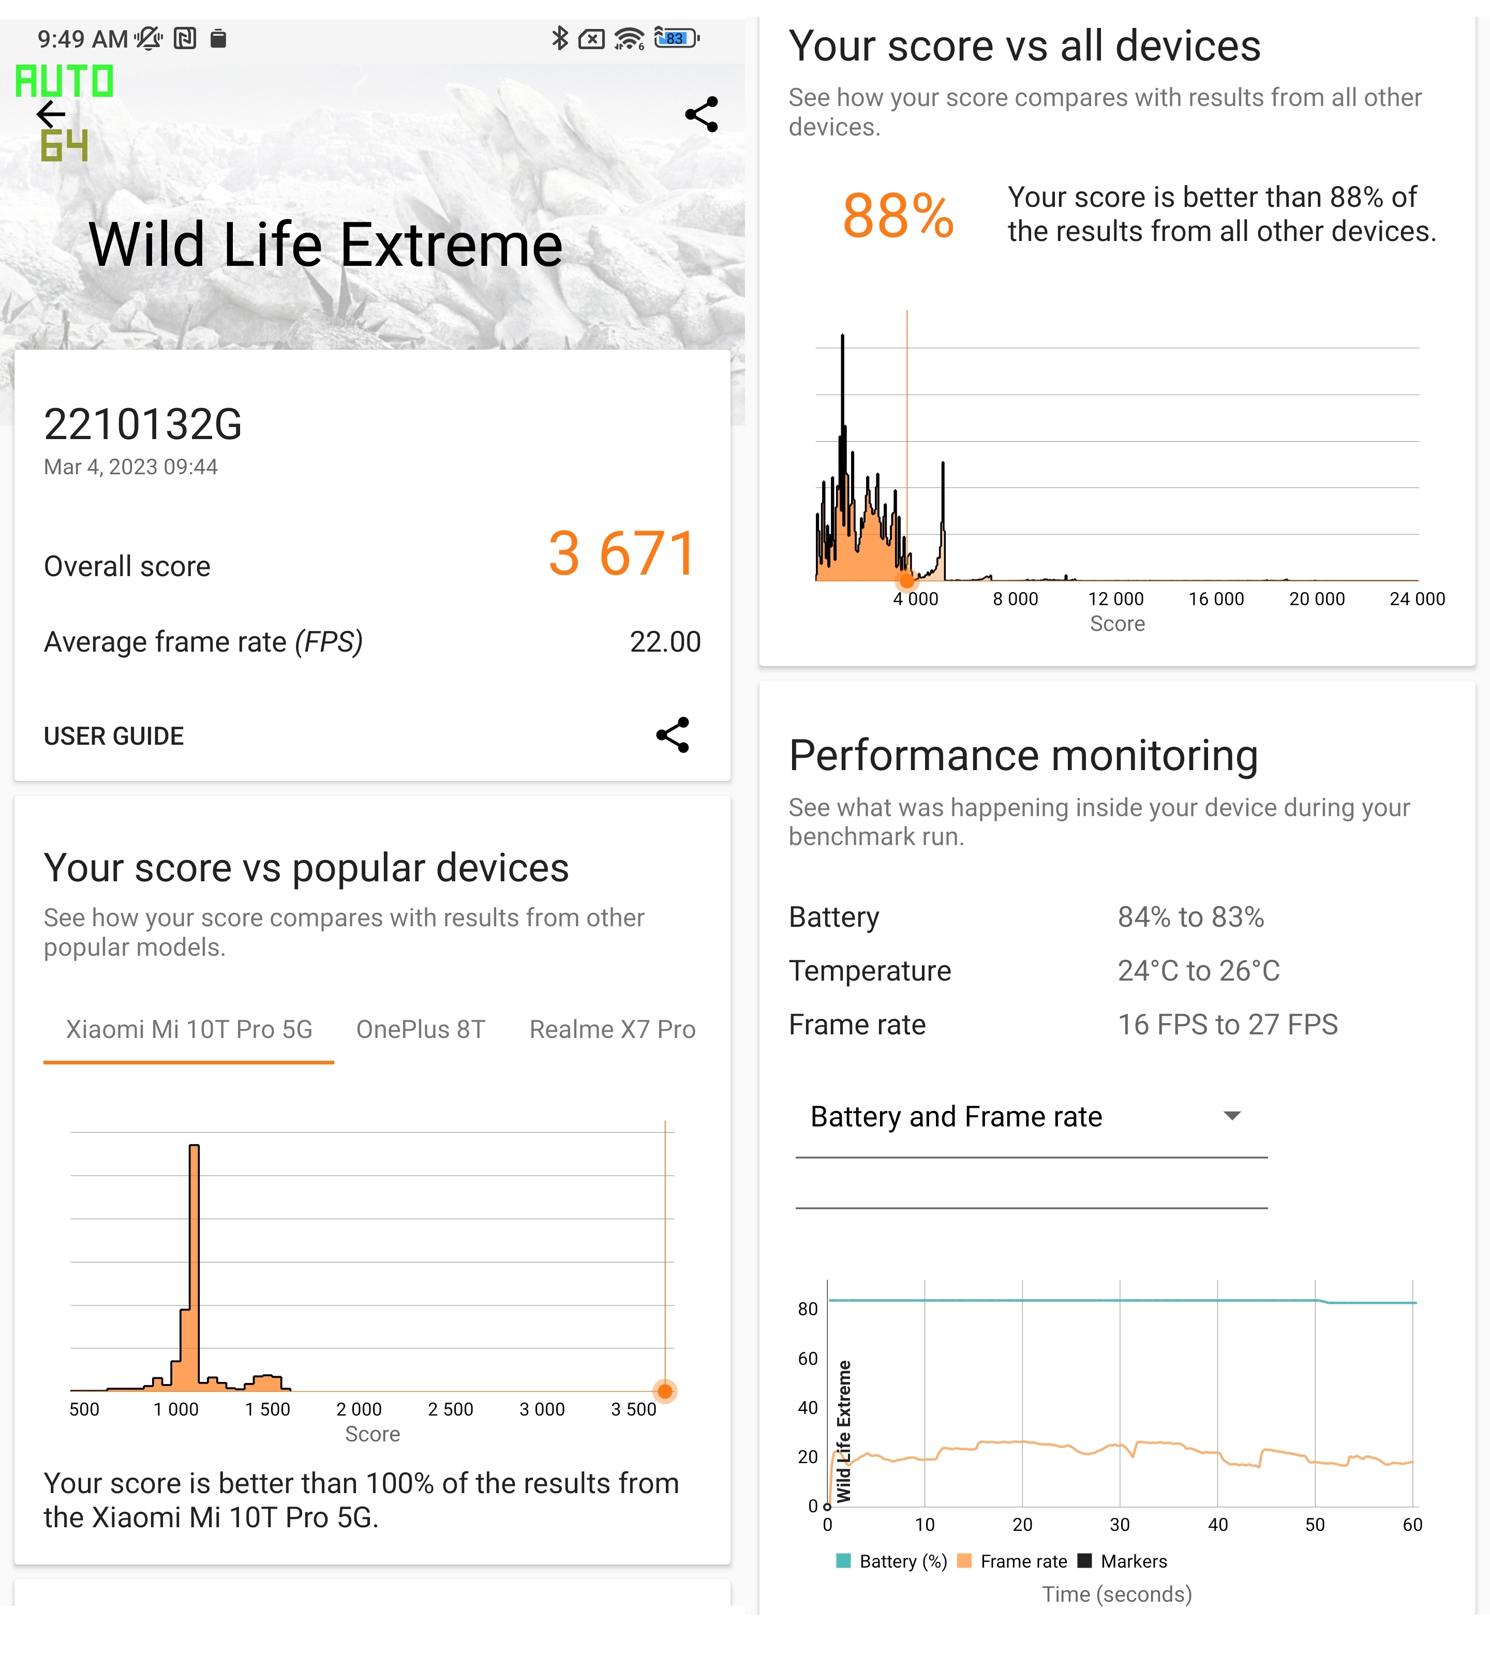The image size is (1490, 1655).
Task: Tap the overall score 3 671
Action: pos(622,554)
